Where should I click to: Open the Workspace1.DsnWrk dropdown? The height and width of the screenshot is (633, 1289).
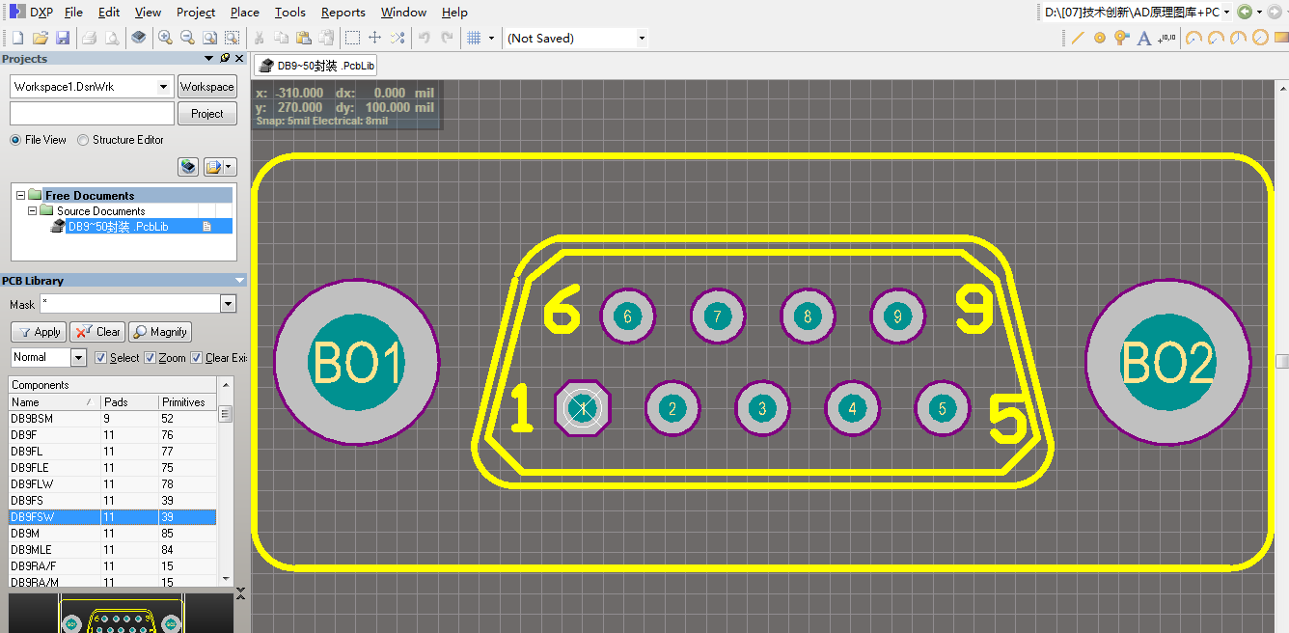click(x=164, y=87)
